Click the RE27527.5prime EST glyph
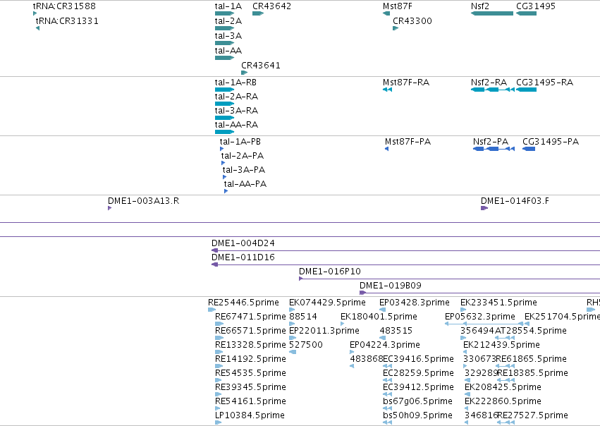The height and width of the screenshot is (426, 600). coord(506,422)
